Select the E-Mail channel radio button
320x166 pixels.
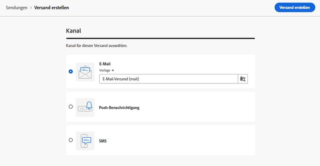70,71
